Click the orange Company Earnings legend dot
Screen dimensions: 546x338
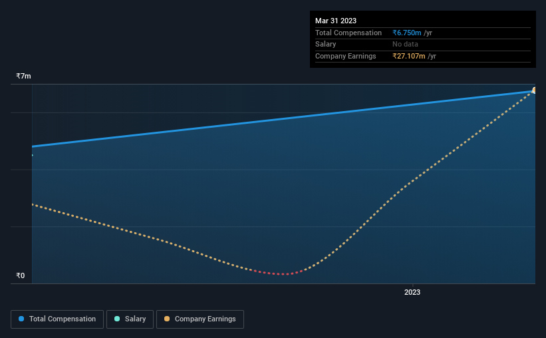click(167, 319)
